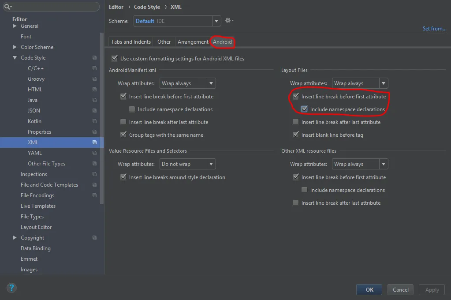Open Emmet settings
This screenshot has height=300, width=451.
click(29, 259)
